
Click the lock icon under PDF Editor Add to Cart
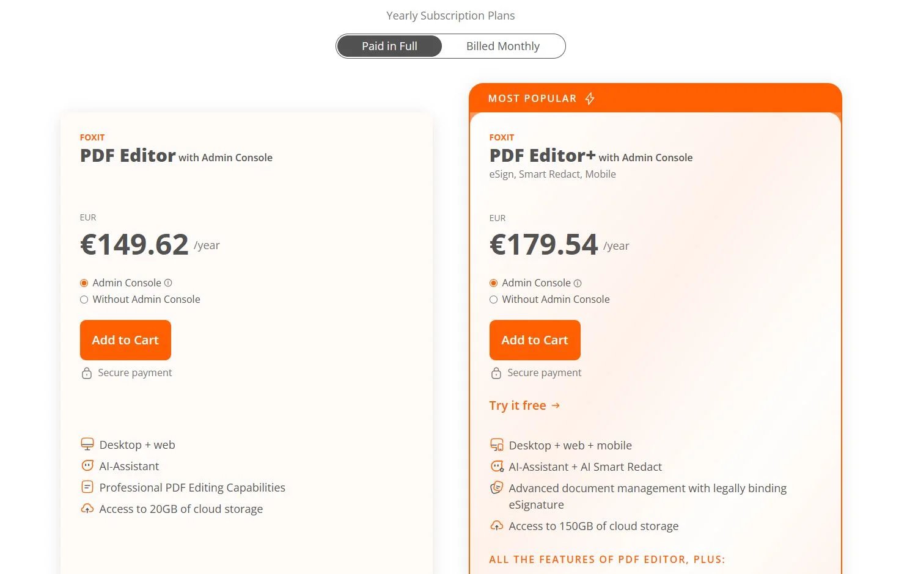(x=87, y=373)
